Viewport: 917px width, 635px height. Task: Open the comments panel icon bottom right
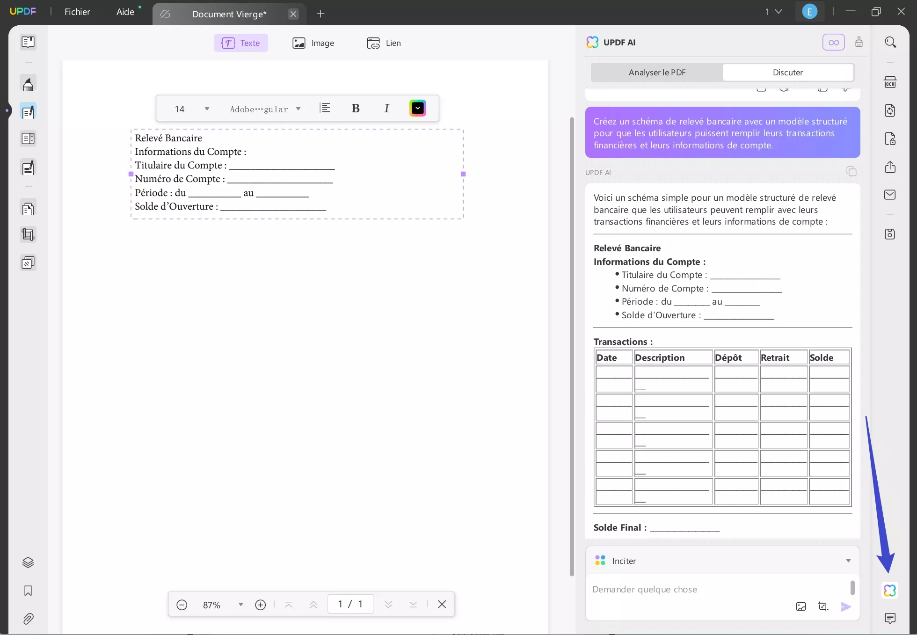click(890, 619)
